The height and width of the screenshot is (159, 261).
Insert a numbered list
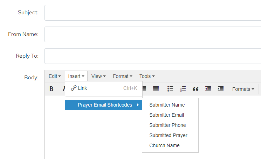183,89
